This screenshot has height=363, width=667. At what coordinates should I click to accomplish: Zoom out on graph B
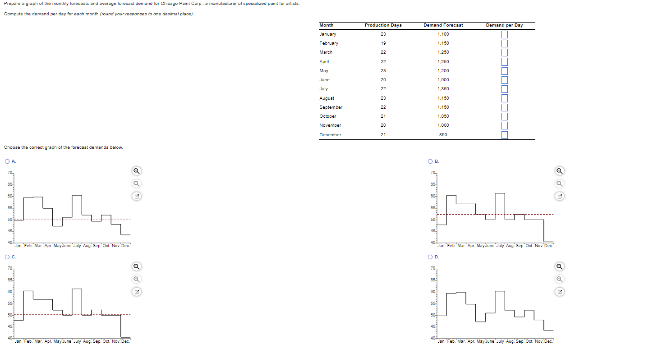tap(560, 184)
